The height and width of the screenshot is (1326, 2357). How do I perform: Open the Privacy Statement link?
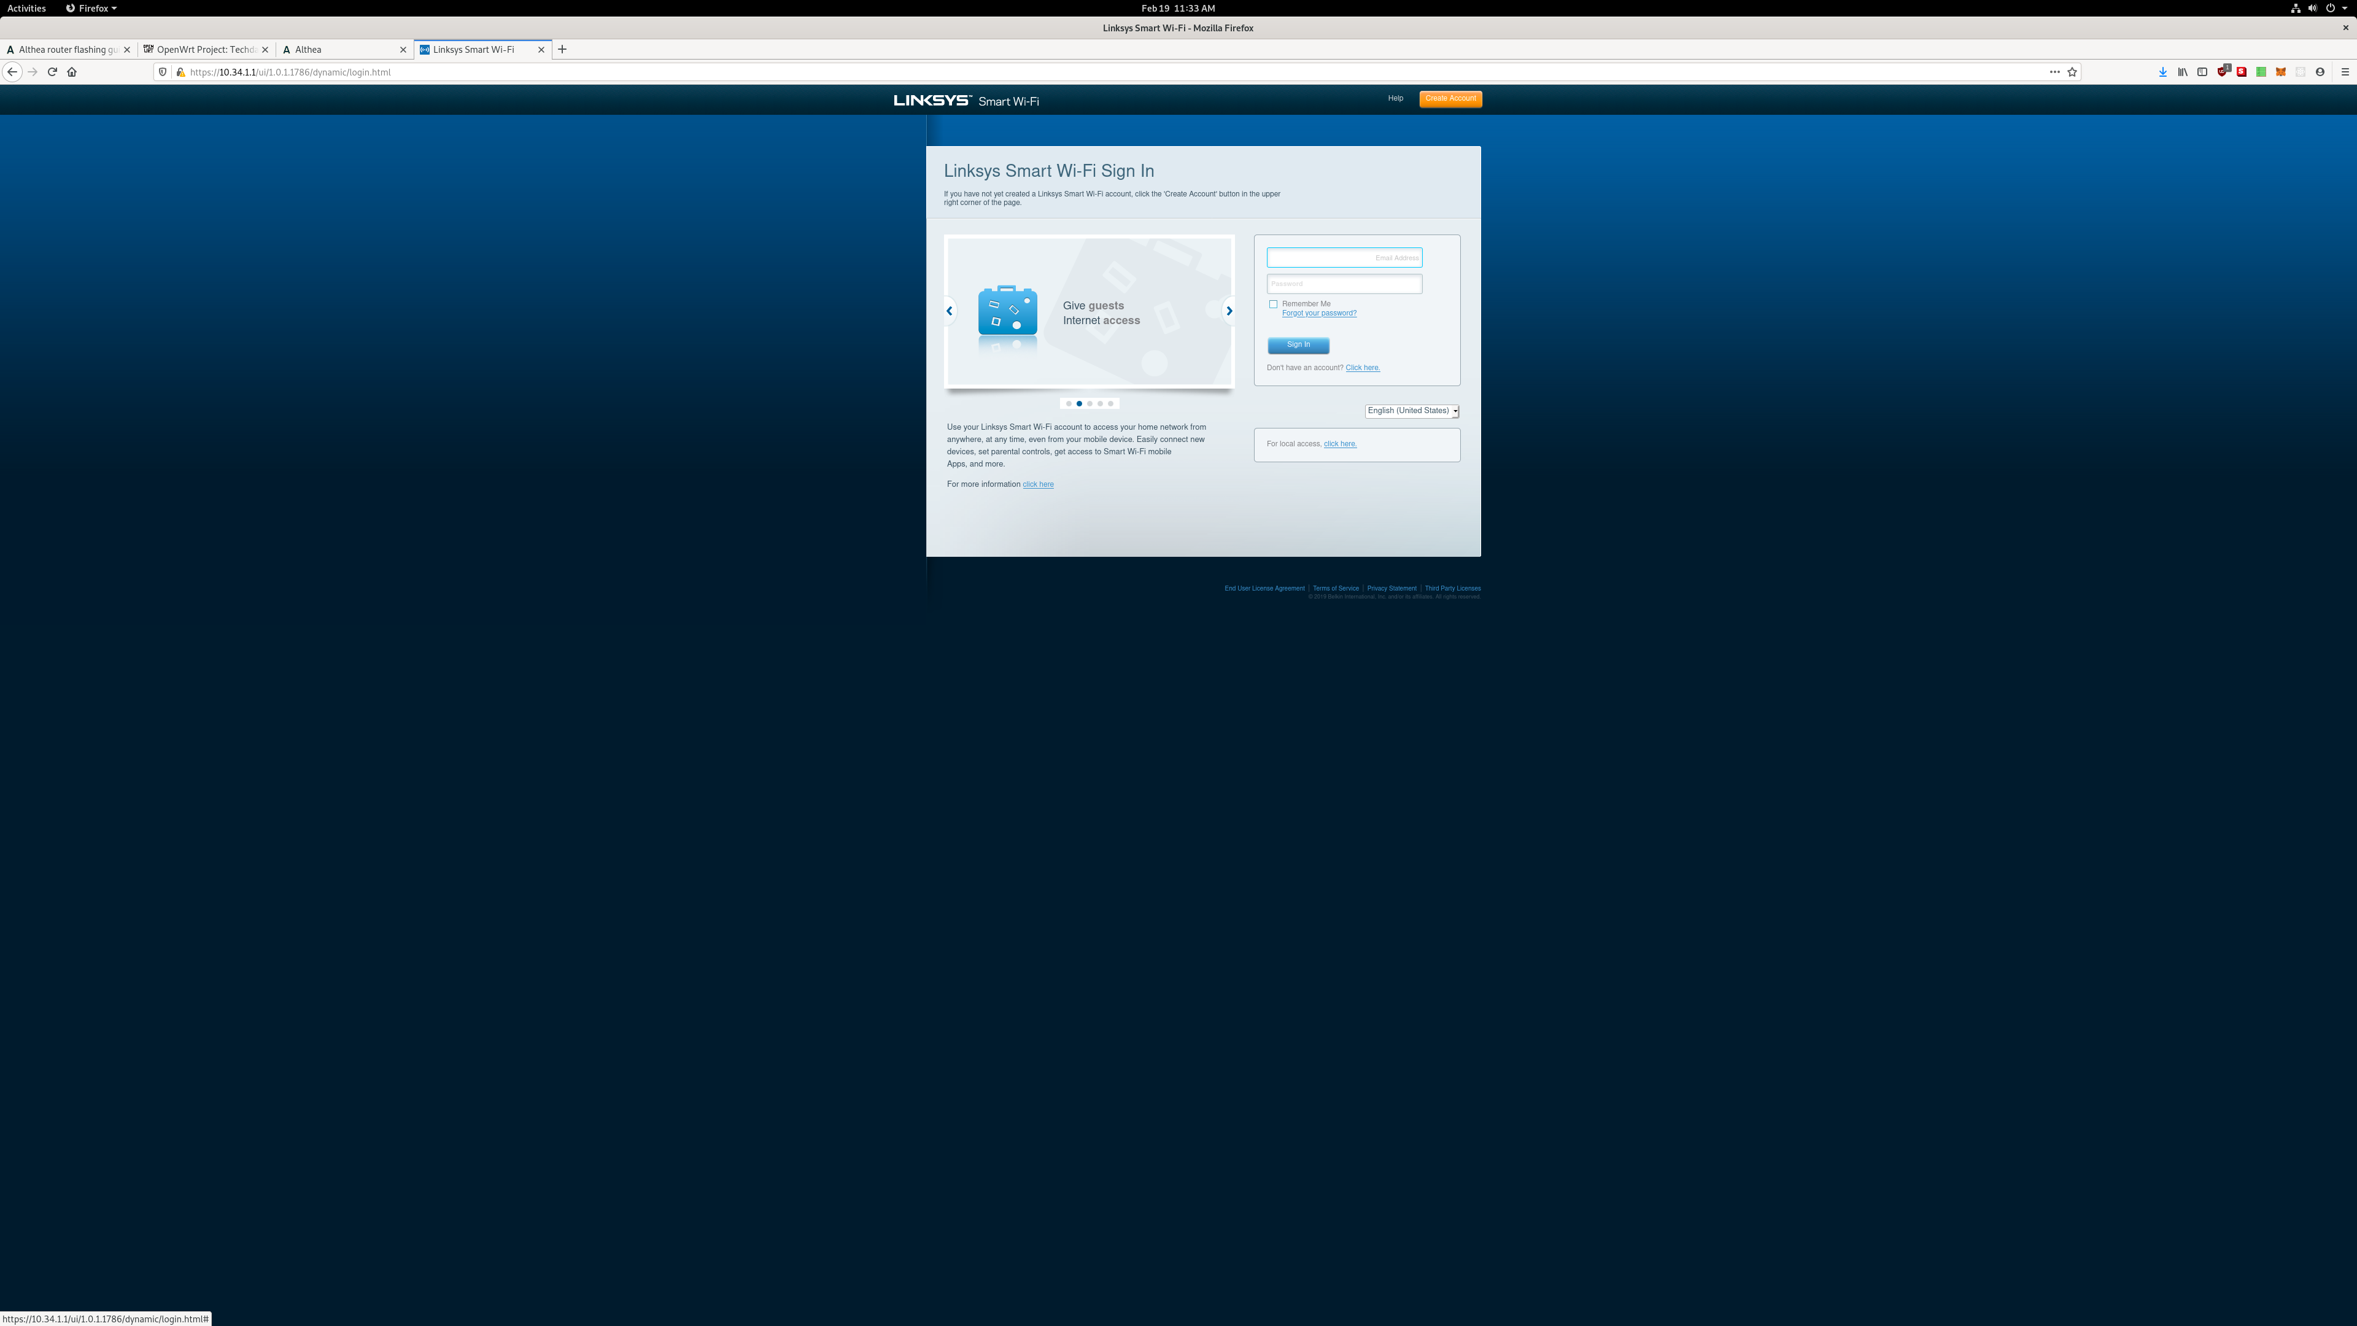pyautogui.click(x=1391, y=589)
